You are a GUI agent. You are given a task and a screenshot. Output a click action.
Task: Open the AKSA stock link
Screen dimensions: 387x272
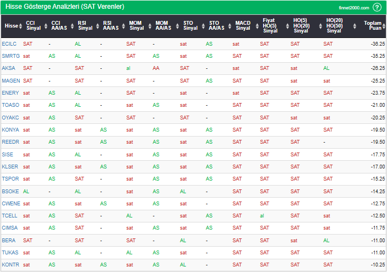pyautogui.click(x=8, y=68)
